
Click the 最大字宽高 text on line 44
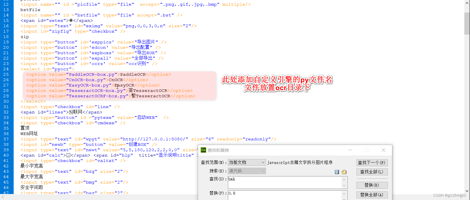click(x=32, y=177)
